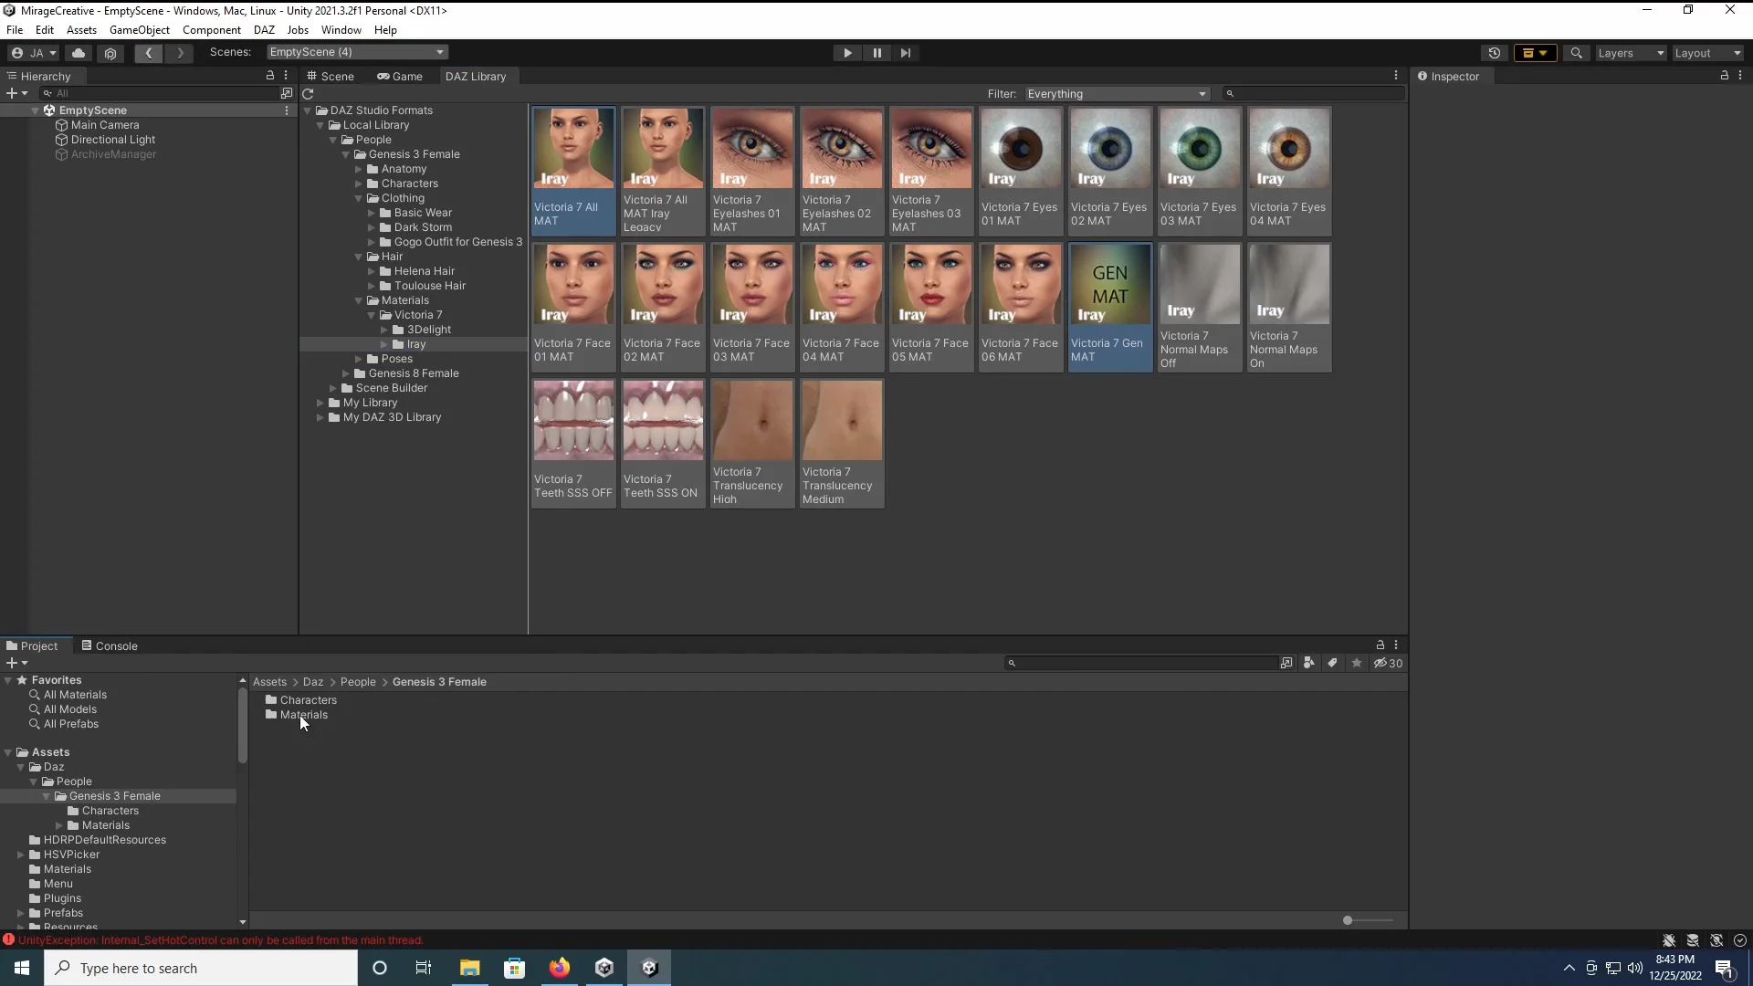Toggle the padlock on the Inspector panel
The image size is (1753, 986).
coord(1724,76)
